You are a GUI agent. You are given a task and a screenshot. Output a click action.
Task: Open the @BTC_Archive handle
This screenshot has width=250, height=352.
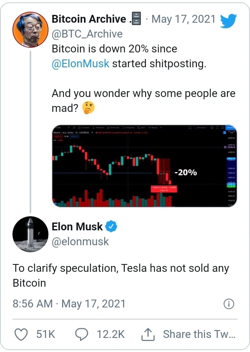click(87, 34)
